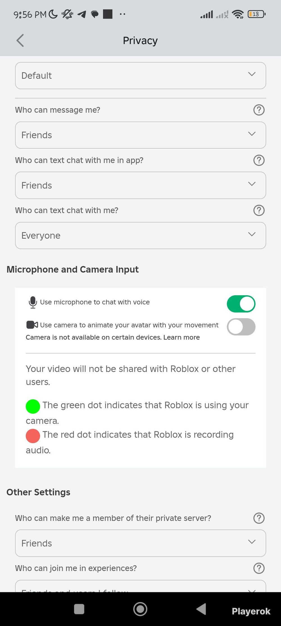Tap the green camera indicator dot
281x626 pixels.
(33, 406)
